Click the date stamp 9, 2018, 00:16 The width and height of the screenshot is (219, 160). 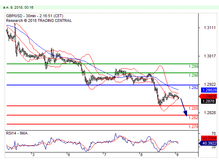18,8
